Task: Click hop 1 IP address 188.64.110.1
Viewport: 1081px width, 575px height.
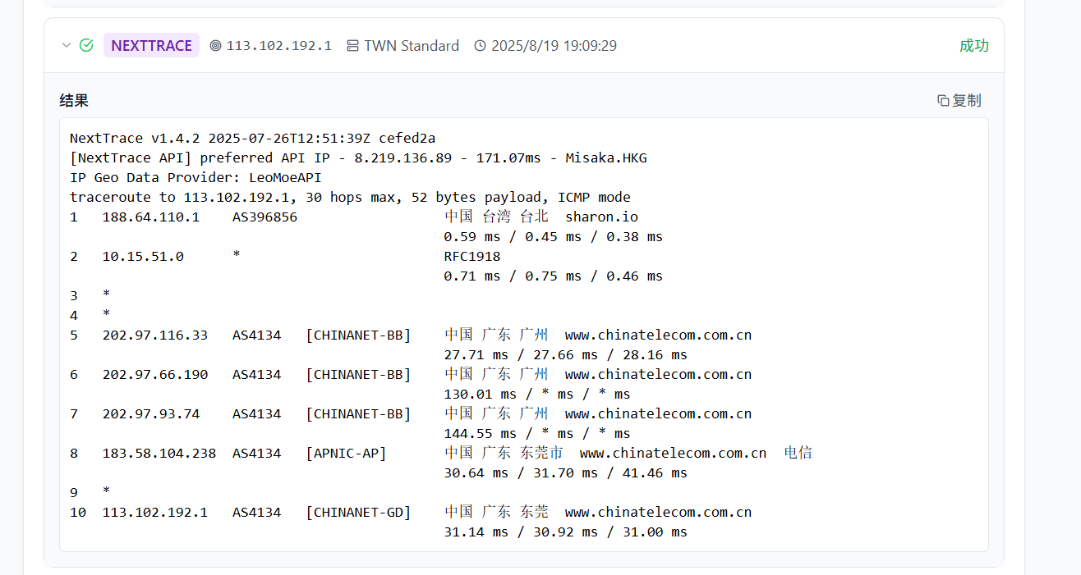Action: tap(150, 217)
